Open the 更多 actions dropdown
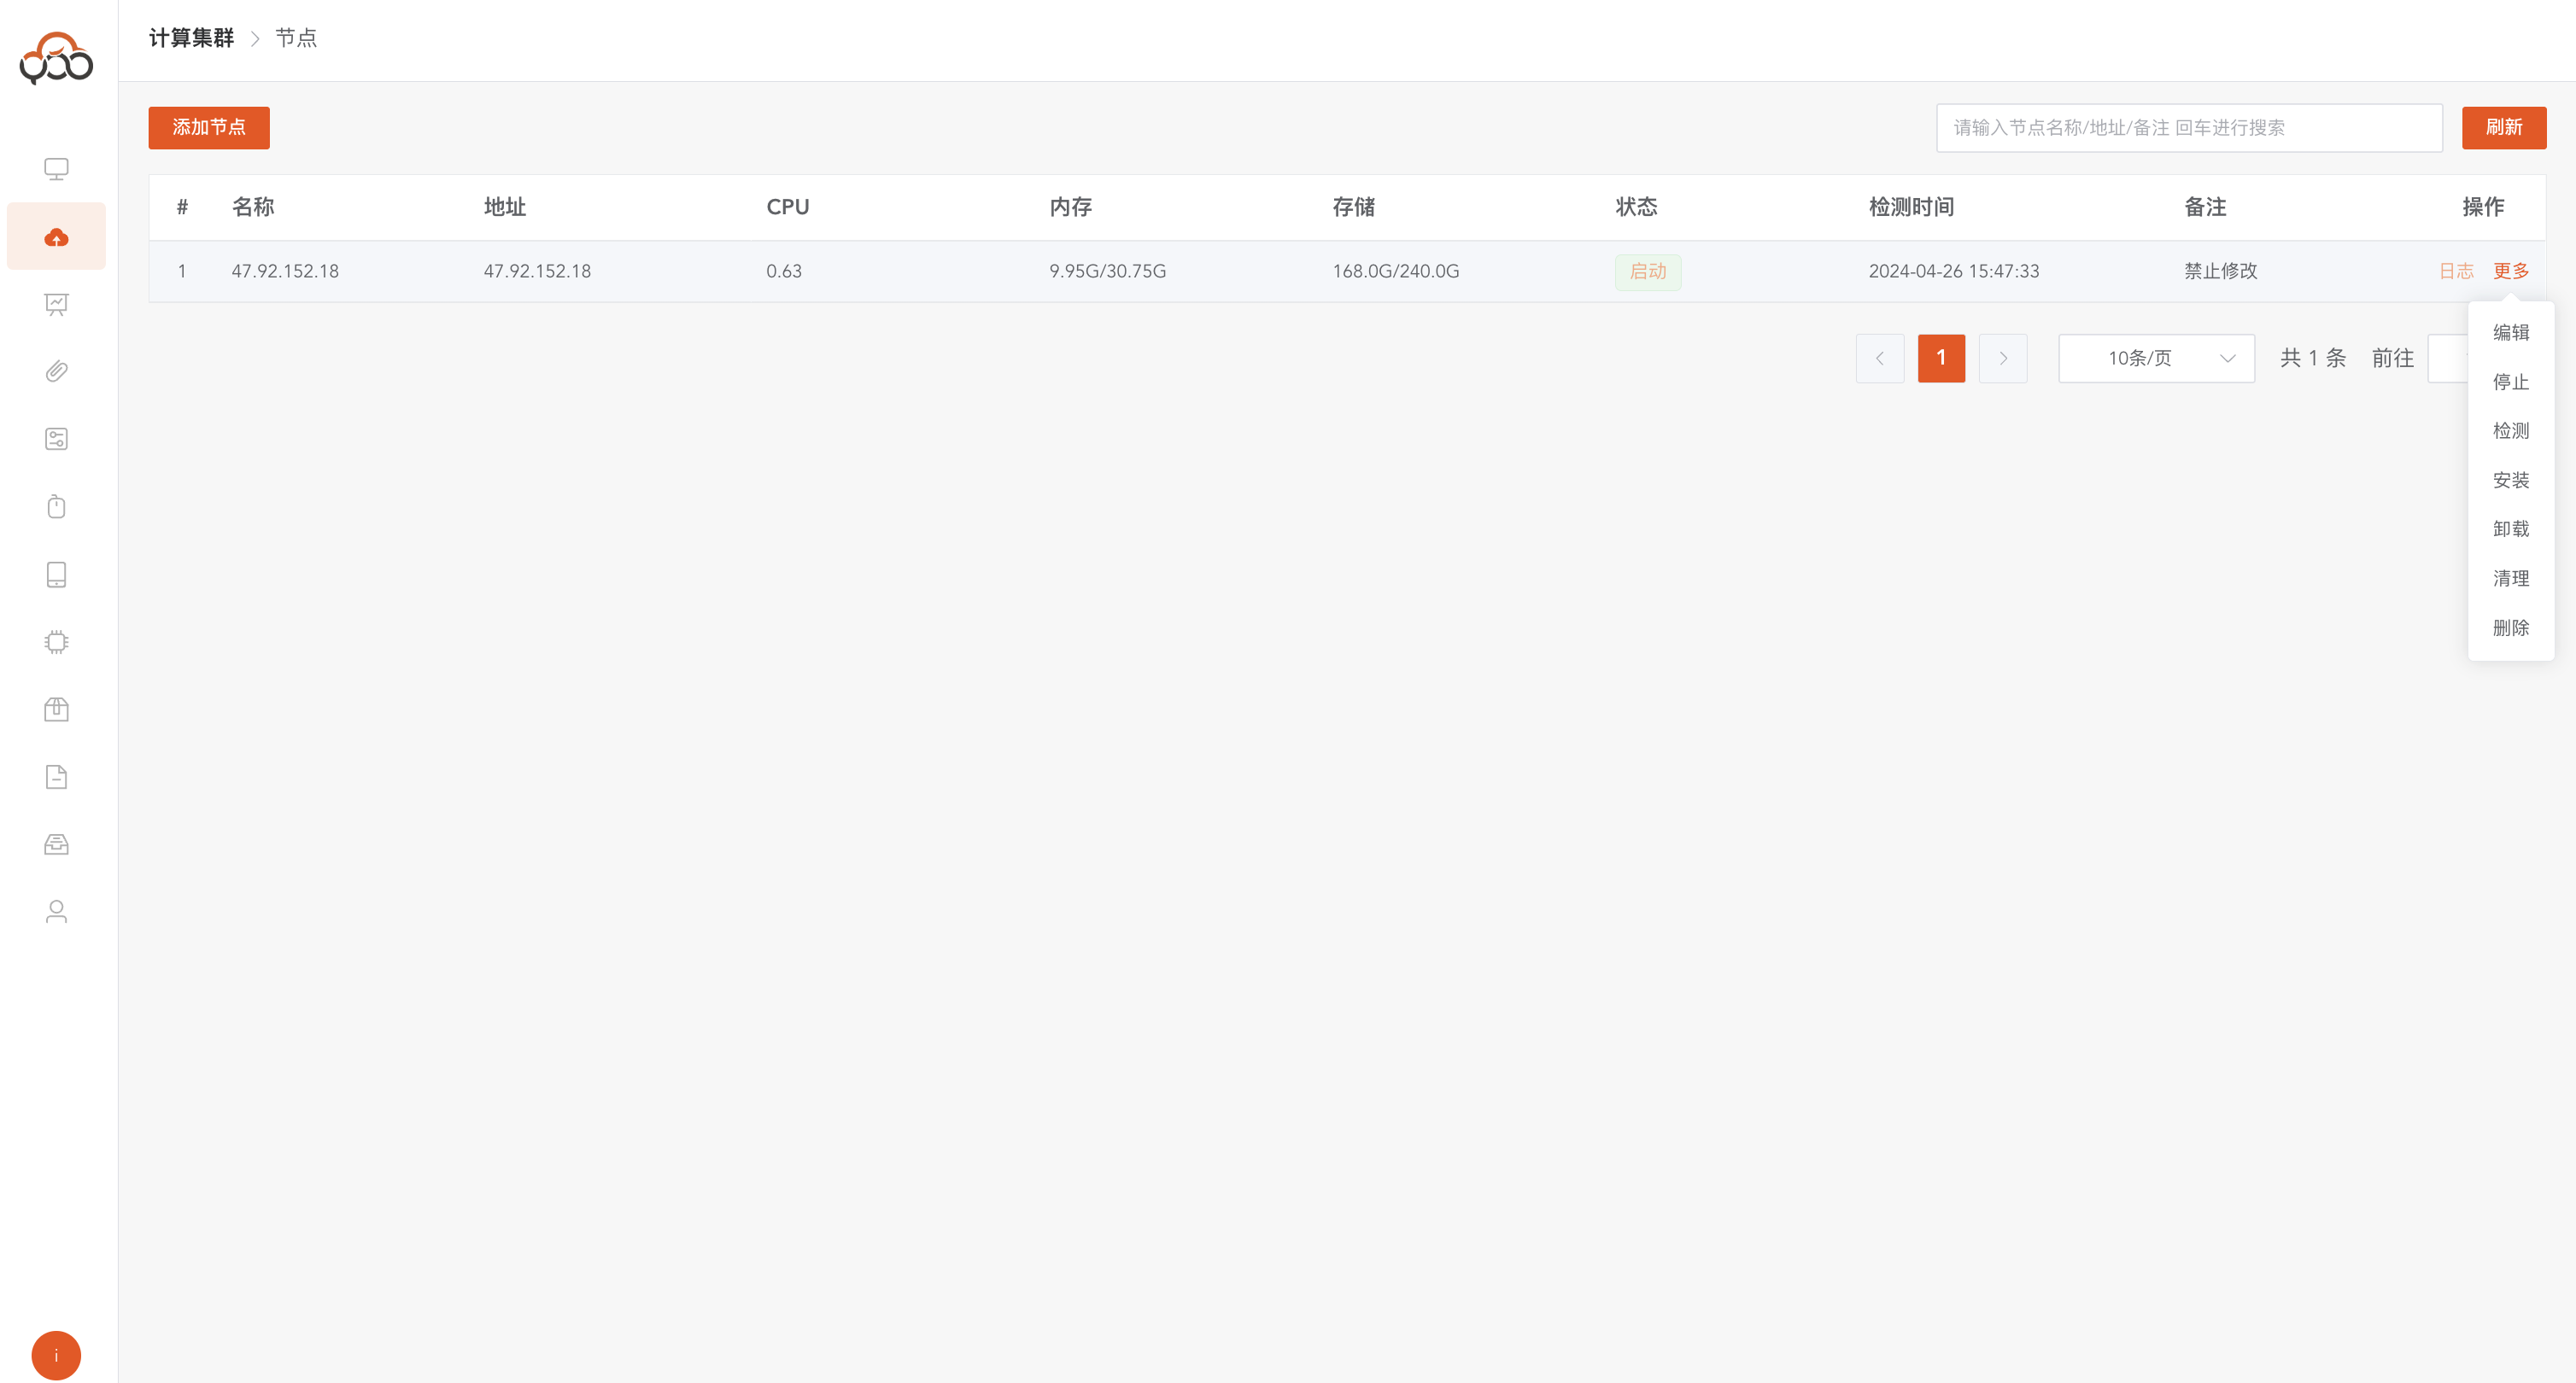 coord(2510,271)
